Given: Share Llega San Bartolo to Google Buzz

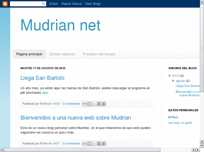Looking at the screenshot, I should pyautogui.click(x=104, y=104).
